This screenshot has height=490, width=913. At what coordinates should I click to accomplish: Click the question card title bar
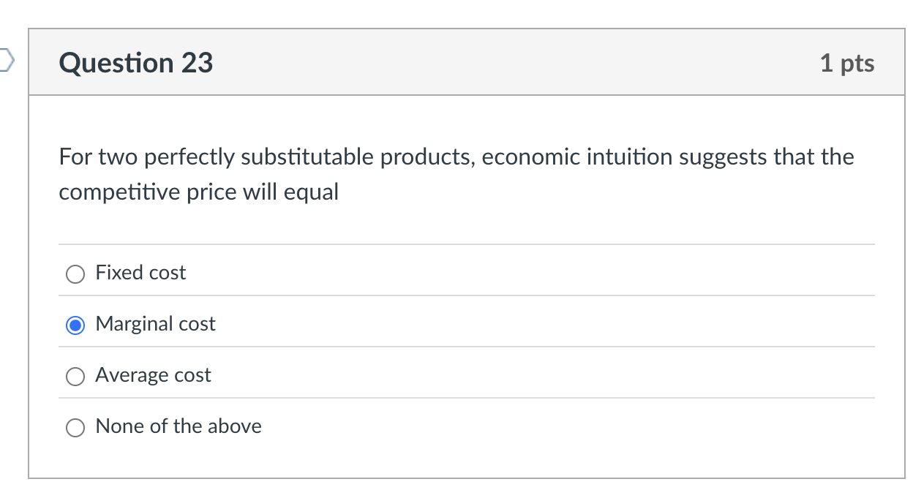[x=468, y=63]
